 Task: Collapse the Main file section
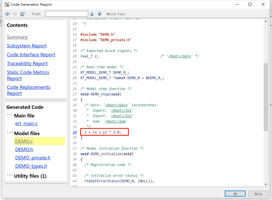(x=10, y=115)
